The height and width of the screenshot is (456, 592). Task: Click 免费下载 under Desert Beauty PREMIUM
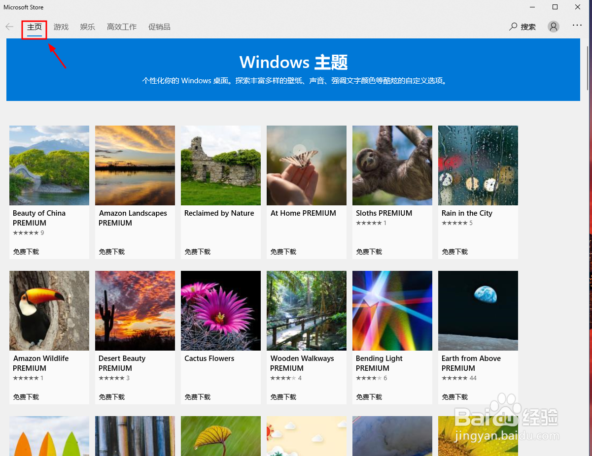[111, 396]
